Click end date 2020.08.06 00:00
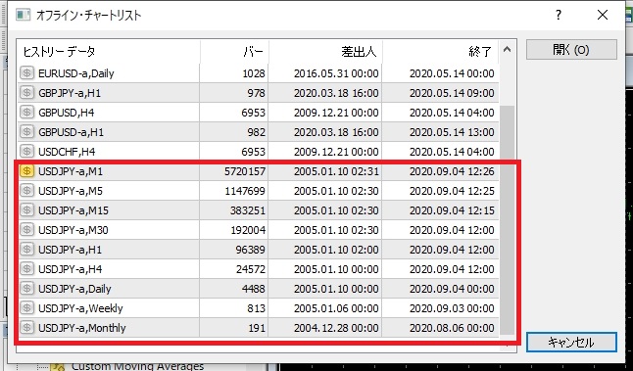This screenshot has height=371, width=633. tap(452, 328)
